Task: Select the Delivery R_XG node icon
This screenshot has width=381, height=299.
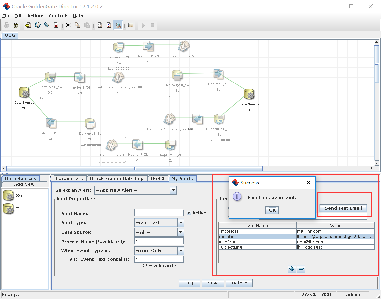Action: click(x=177, y=76)
